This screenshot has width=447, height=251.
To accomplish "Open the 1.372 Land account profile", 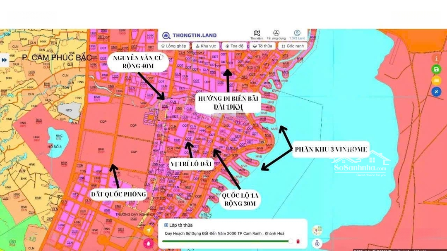I will click(x=297, y=35).
